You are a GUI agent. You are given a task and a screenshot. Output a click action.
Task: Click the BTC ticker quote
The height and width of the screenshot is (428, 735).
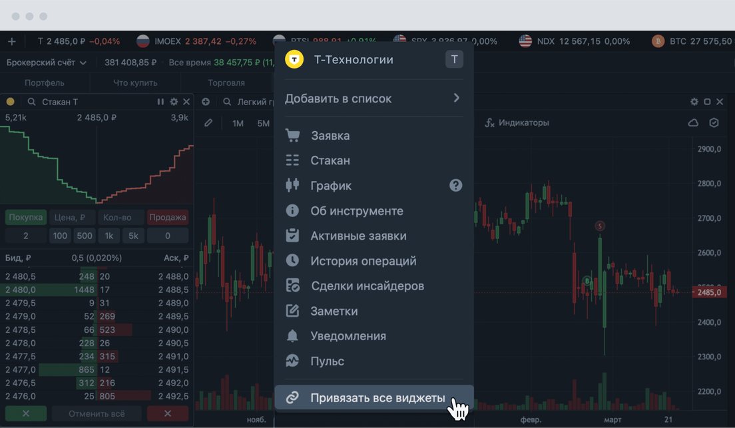[x=692, y=42]
